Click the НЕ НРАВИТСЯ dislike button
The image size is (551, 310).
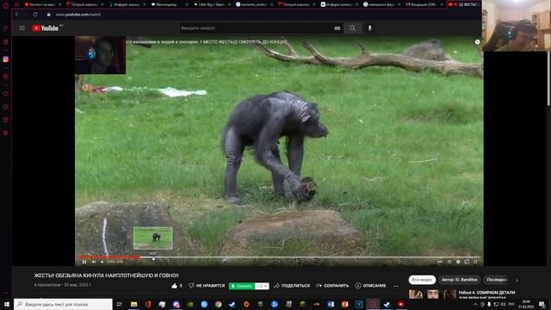(207, 286)
